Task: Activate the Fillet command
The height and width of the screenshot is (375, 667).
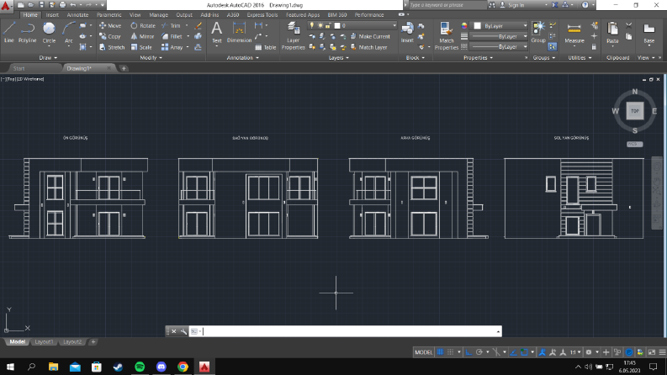Action: click(172, 36)
